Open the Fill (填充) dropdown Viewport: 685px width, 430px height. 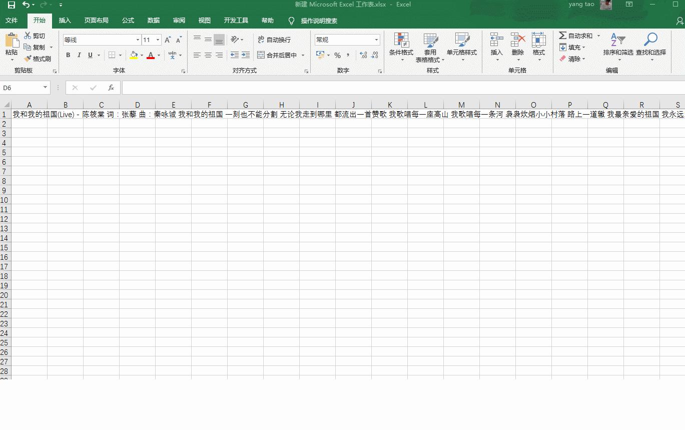572,47
